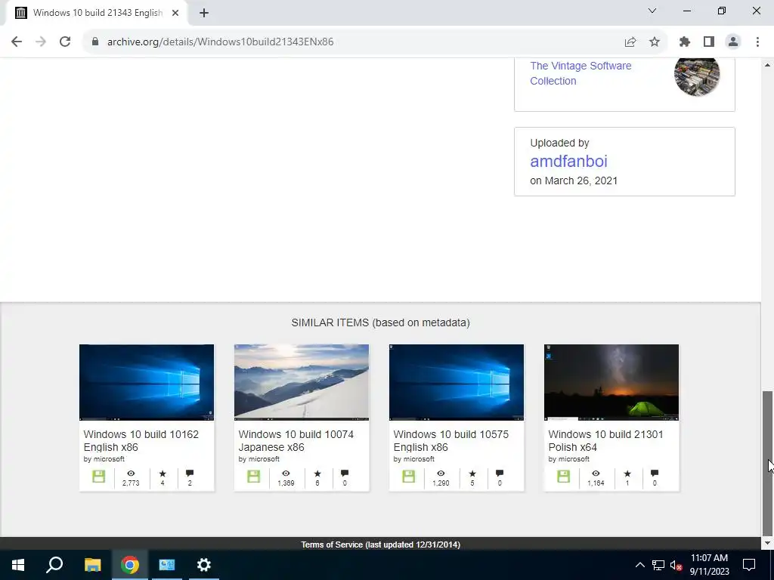
Task: Click reviews bubble on build 10575 card
Action: 500,474
